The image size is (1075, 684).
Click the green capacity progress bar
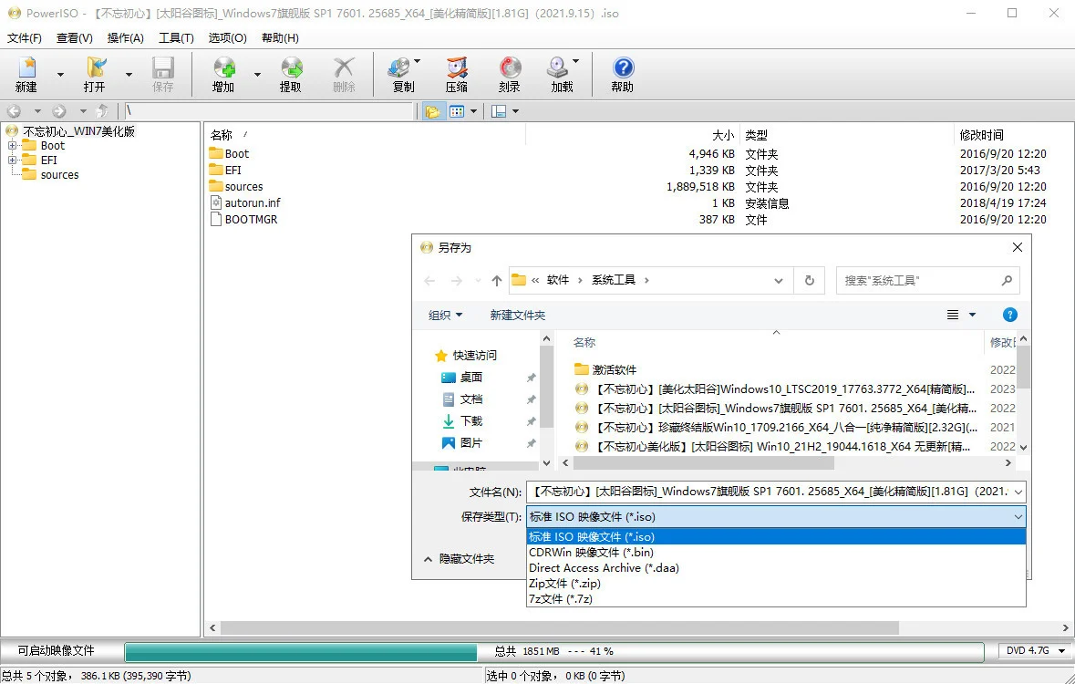tap(301, 652)
